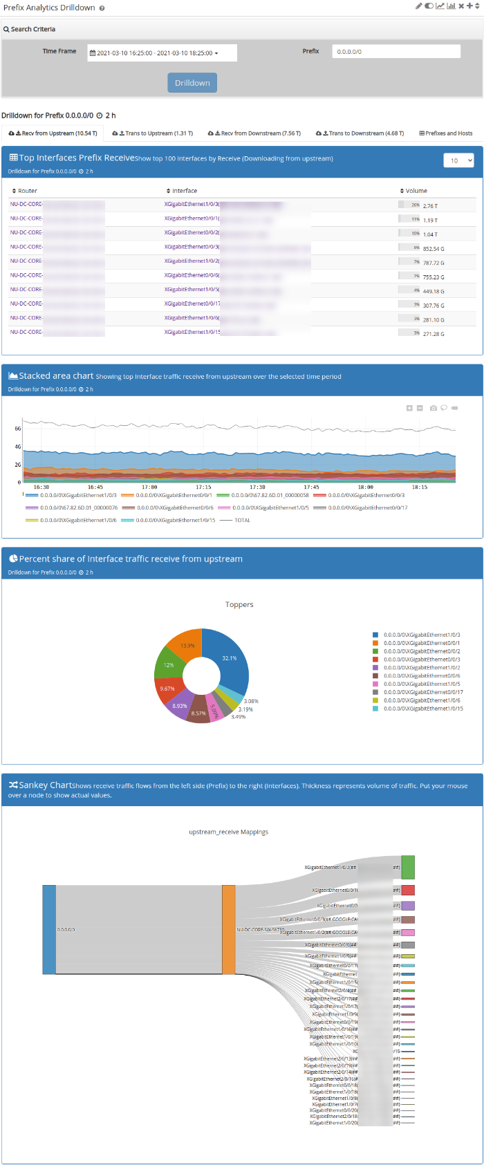Zoom out using the stacked area chart minus icon
This screenshot has height=1165, width=484.
tap(420, 408)
